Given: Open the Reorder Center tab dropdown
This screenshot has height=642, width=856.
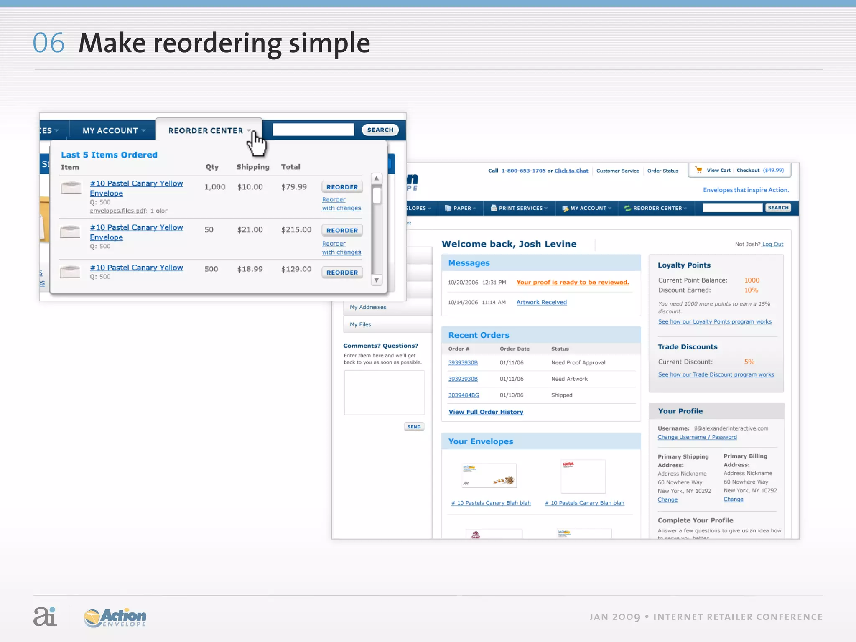Looking at the screenshot, I should click(209, 131).
